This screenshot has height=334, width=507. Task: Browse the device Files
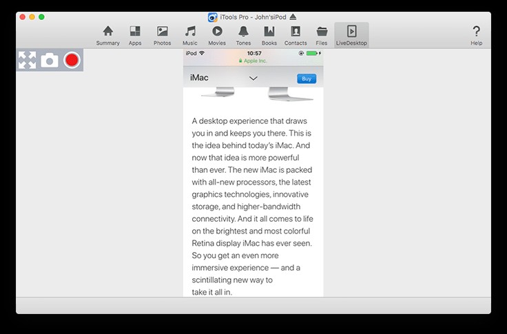point(322,35)
